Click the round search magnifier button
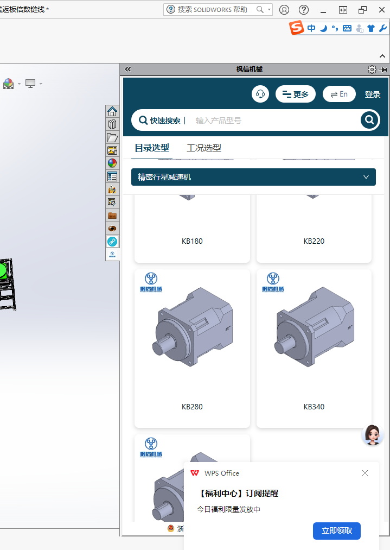The width and height of the screenshot is (390, 550). pyautogui.click(x=369, y=120)
